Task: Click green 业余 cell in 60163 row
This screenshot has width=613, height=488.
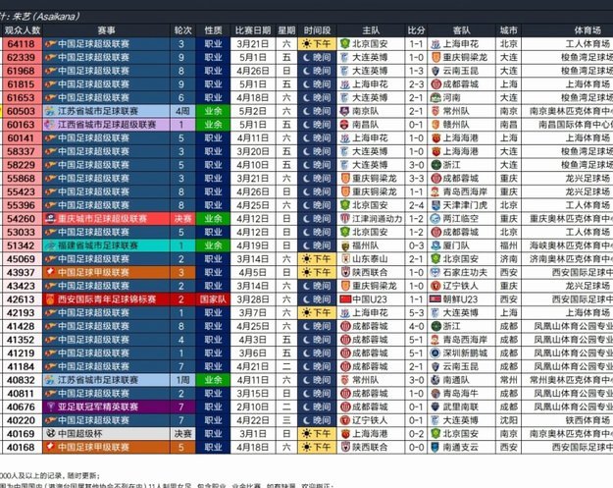Action: [213, 125]
